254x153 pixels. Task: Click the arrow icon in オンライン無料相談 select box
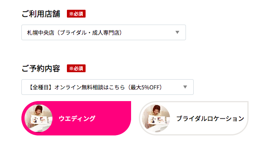[185, 87]
